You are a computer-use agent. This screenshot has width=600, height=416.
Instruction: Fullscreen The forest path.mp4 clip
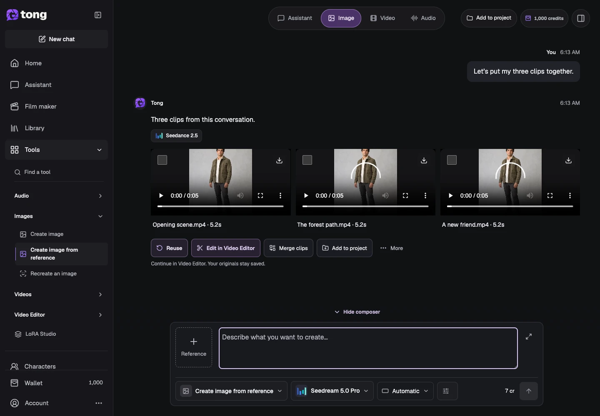click(405, 196)
